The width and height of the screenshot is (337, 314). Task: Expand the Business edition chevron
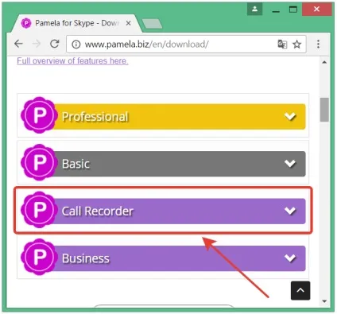point(290,258)
